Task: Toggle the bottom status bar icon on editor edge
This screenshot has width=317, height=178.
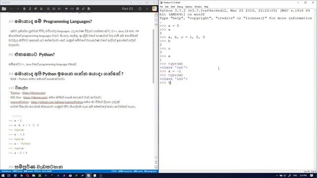Action: pos(156,167)
